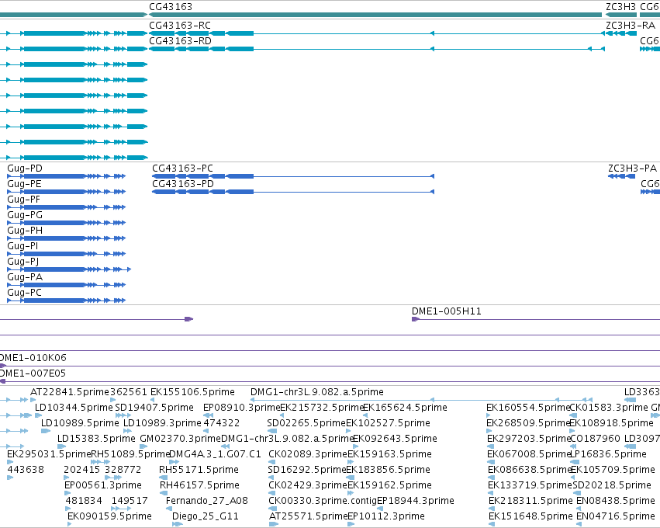Select the EP08910.3prime EST label

pos(241,408)
